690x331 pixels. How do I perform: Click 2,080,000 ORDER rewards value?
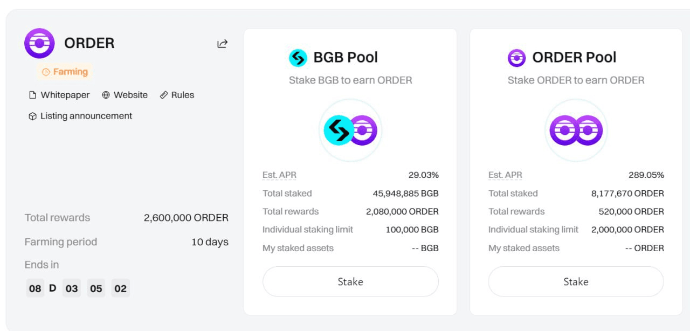click(402, 212)
